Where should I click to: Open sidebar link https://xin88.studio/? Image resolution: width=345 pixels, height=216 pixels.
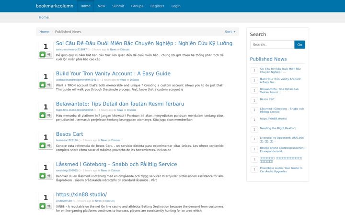pyautogui.click(x=274, y=119)
